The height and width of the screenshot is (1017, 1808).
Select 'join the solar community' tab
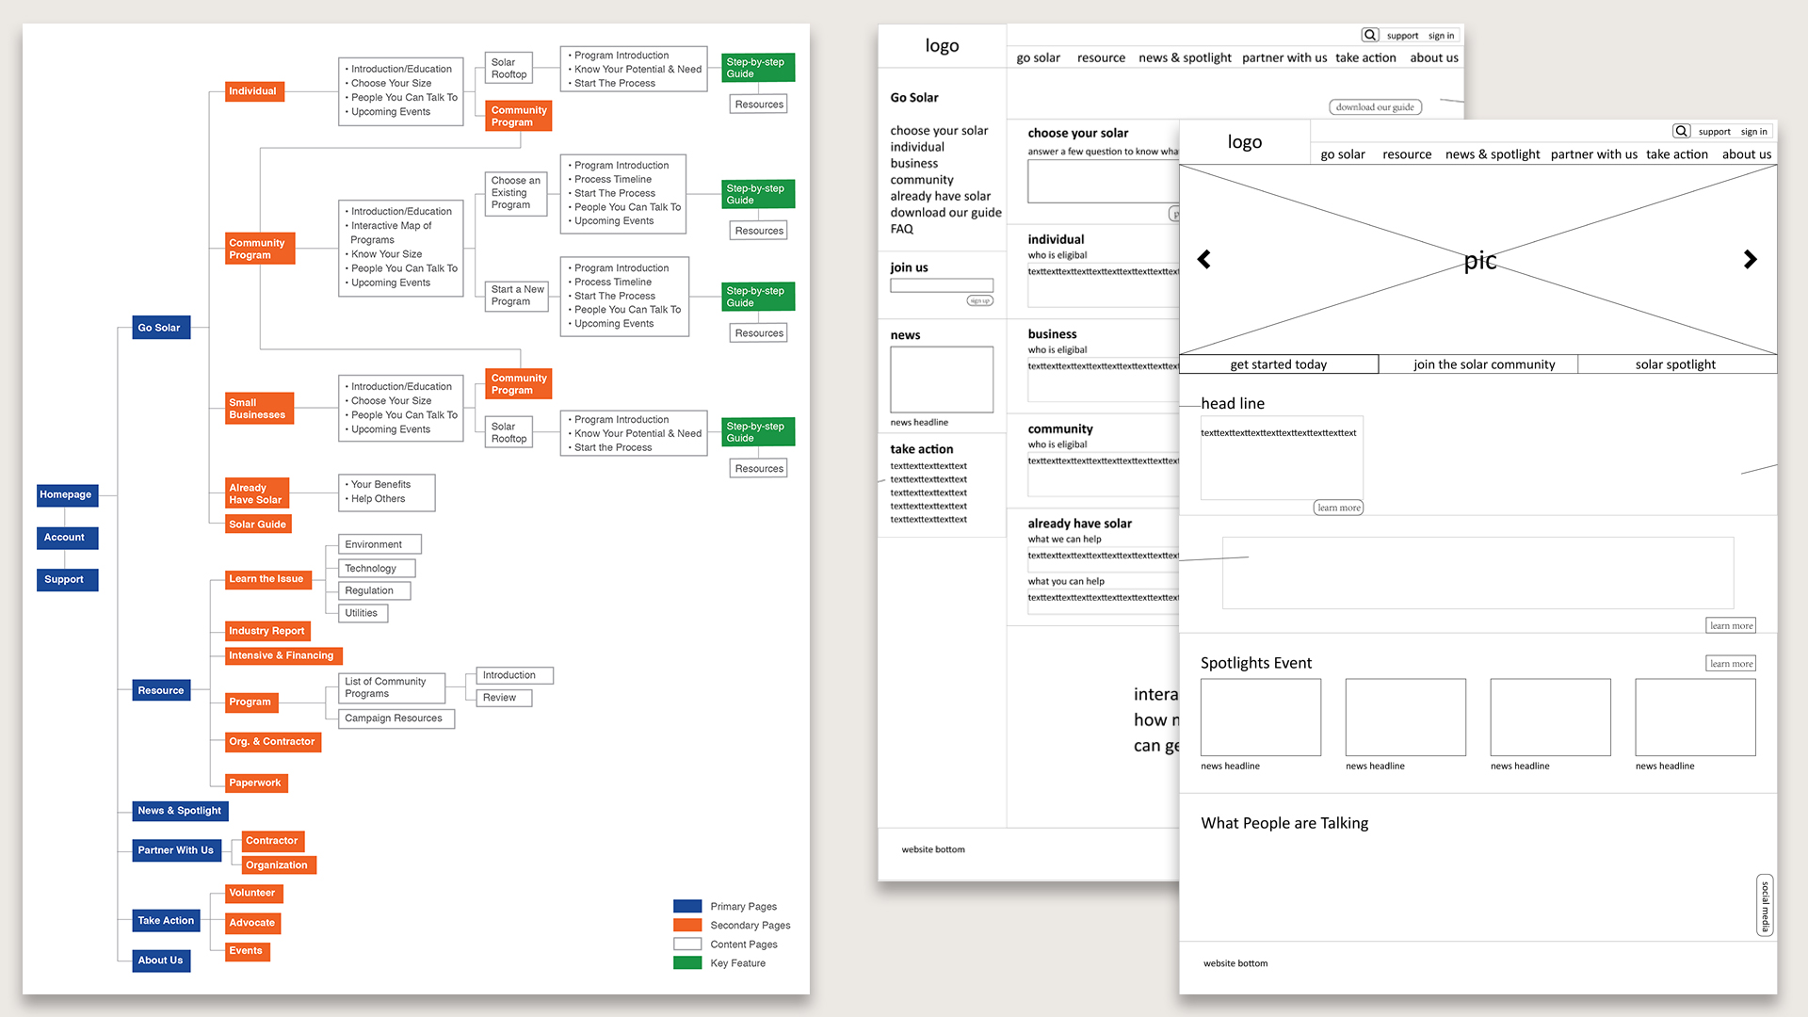tap(1483, 364)
